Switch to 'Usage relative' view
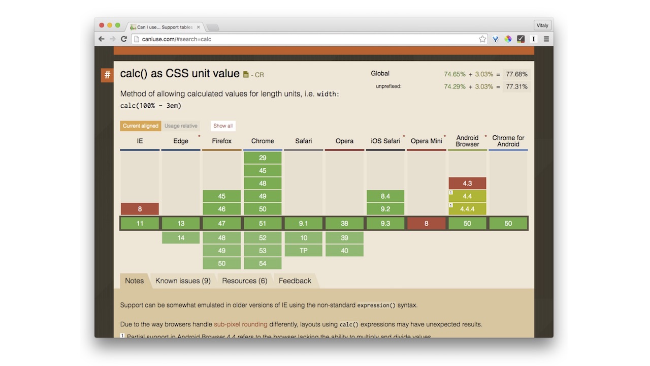The image size is (650, 366). 181,126
